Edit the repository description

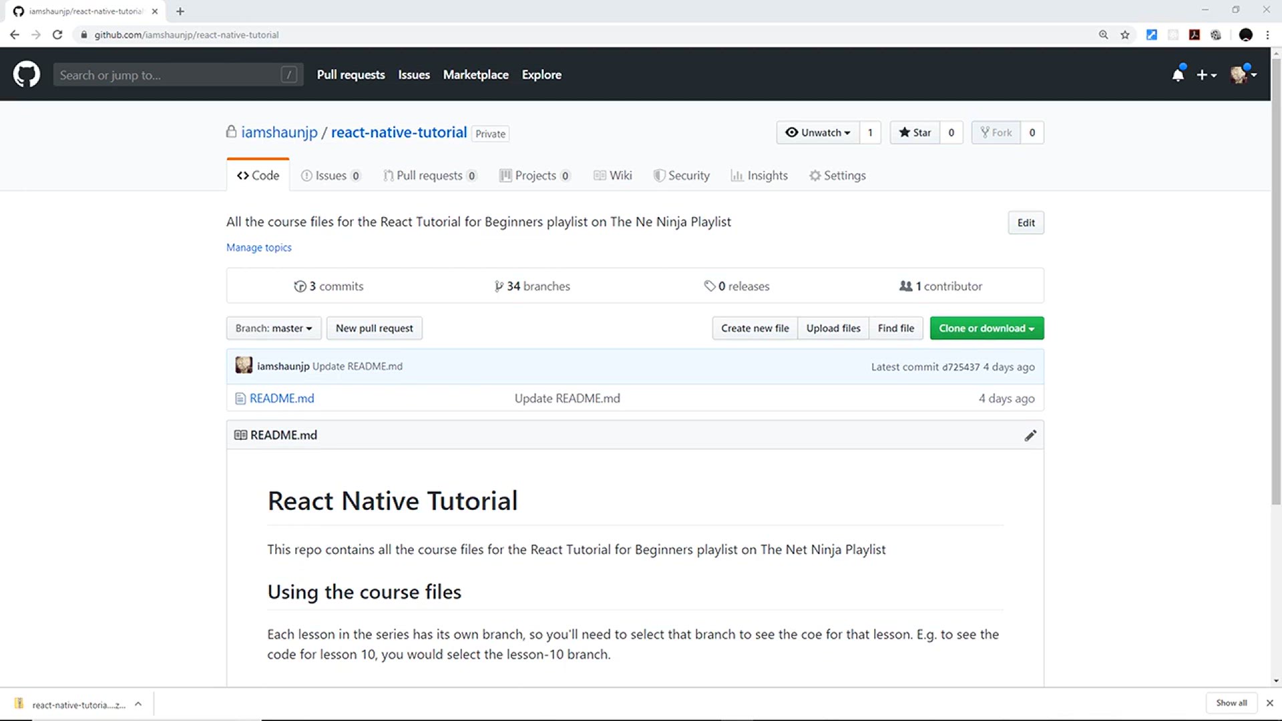click(1026, 223)
